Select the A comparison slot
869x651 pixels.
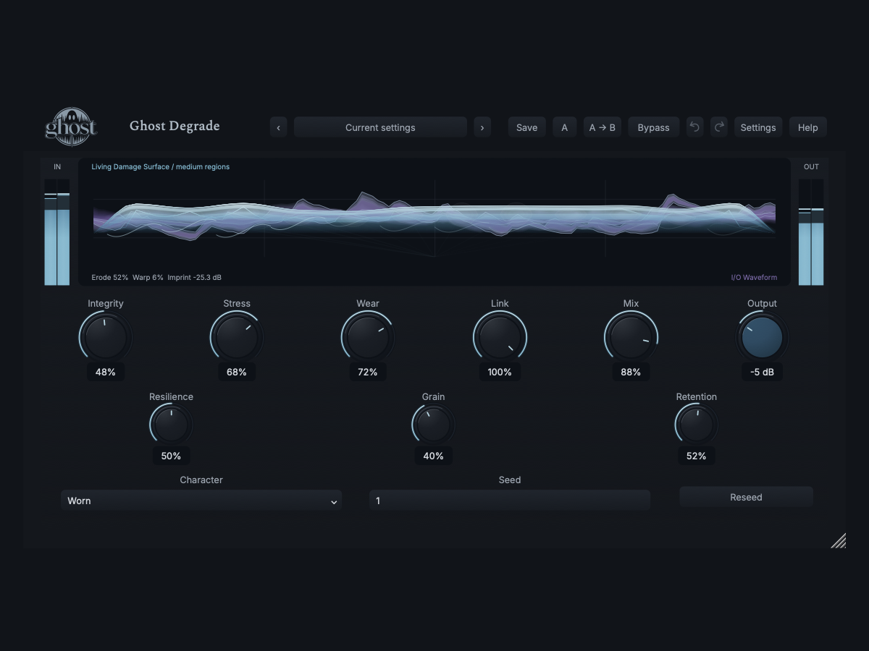[x=564, y=127]
